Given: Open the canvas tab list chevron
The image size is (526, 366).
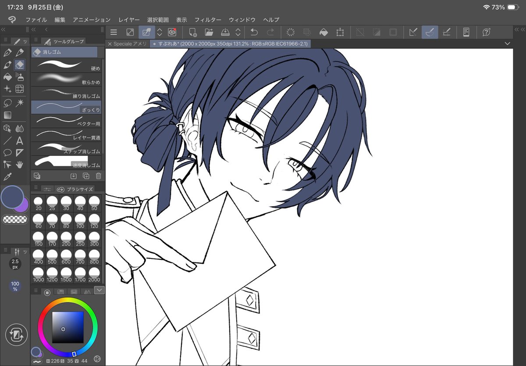Looking at the screenshot, I should pyautogui.click(x=508, y=43).
